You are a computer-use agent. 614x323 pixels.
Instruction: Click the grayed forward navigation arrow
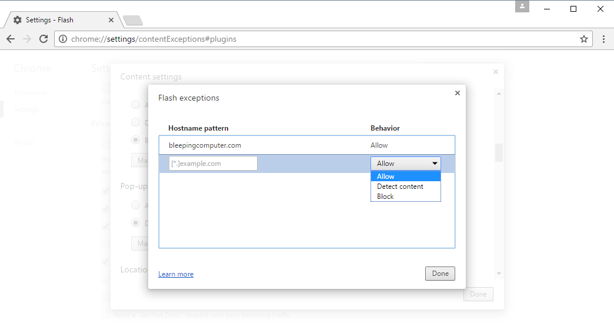tap(27, 39)
